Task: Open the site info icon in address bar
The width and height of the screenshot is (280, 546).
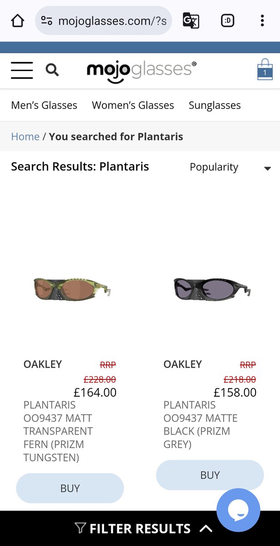Action: (46, 20)
